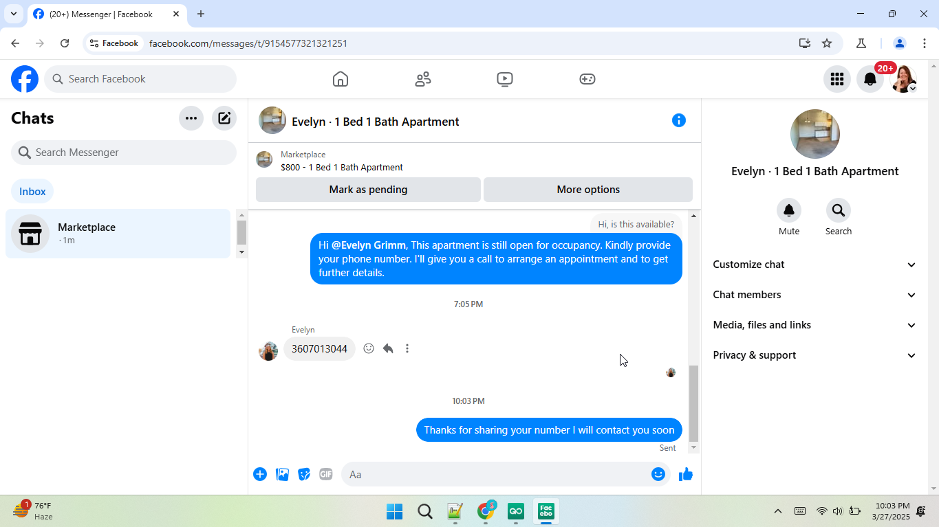This screenshot has height=527, width=939.
Task: Open Chrome tab search dropdown arrow
Action: 13,14
